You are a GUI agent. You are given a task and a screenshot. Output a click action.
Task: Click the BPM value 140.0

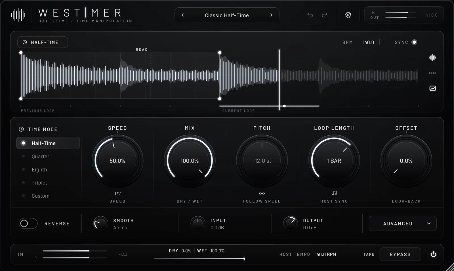pyautogui.click(x=368, y=42)
